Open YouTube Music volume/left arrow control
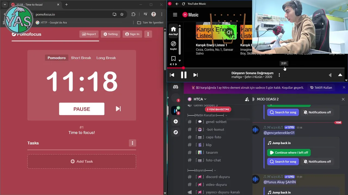 pos(330,75)
